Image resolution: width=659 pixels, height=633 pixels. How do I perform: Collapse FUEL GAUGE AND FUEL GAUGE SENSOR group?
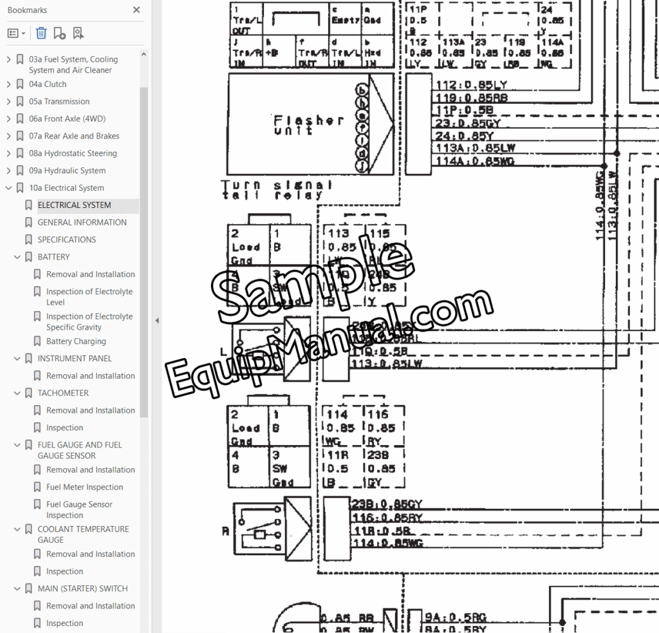17,444
